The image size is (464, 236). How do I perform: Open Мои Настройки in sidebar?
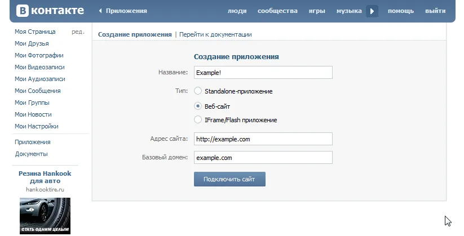pyautogui.click(x=37, y=126)
